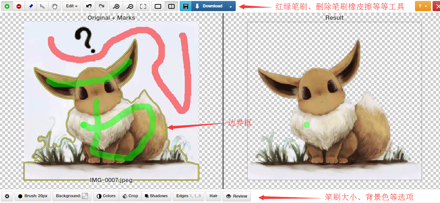Screen dimensions: 440x203
Task: Save with the floppy disk icon
Action: click(x=186, y=6)
